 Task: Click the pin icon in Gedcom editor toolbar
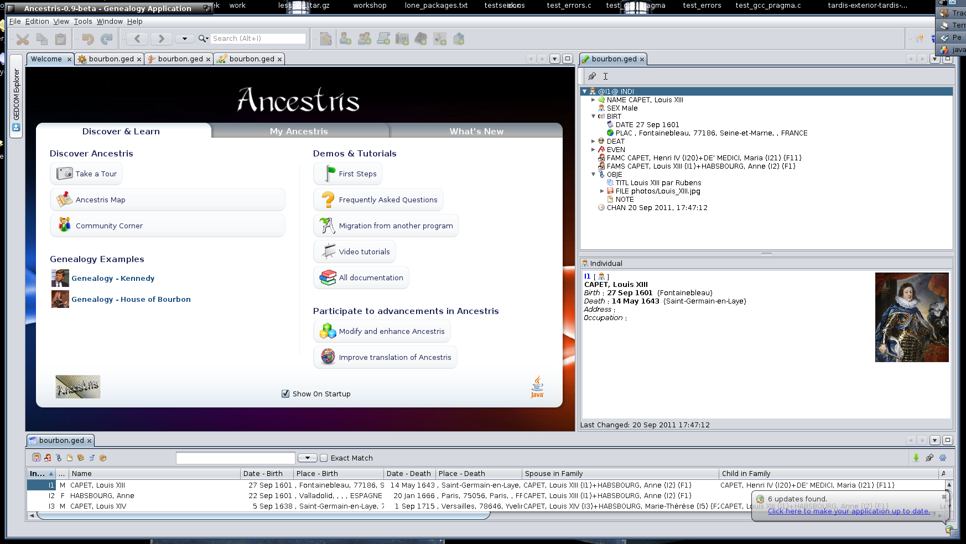click(592, 76)
